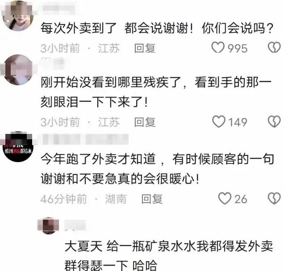The image size is (284, 271).
Task: Like the comment with 995 likes
Action: (218, 48)
